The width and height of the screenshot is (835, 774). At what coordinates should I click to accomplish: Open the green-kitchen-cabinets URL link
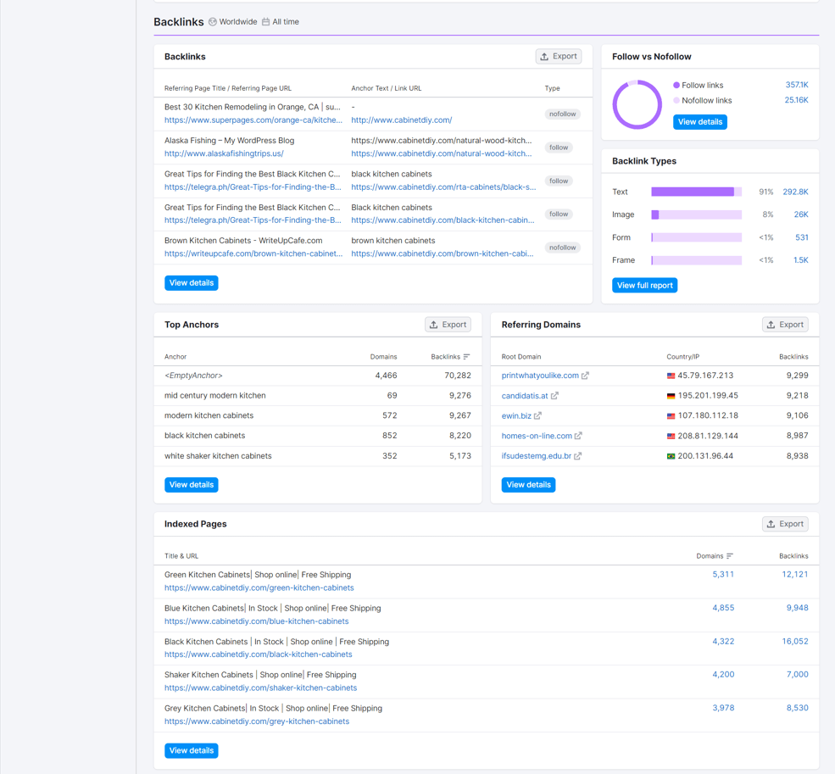coord(259,588)
